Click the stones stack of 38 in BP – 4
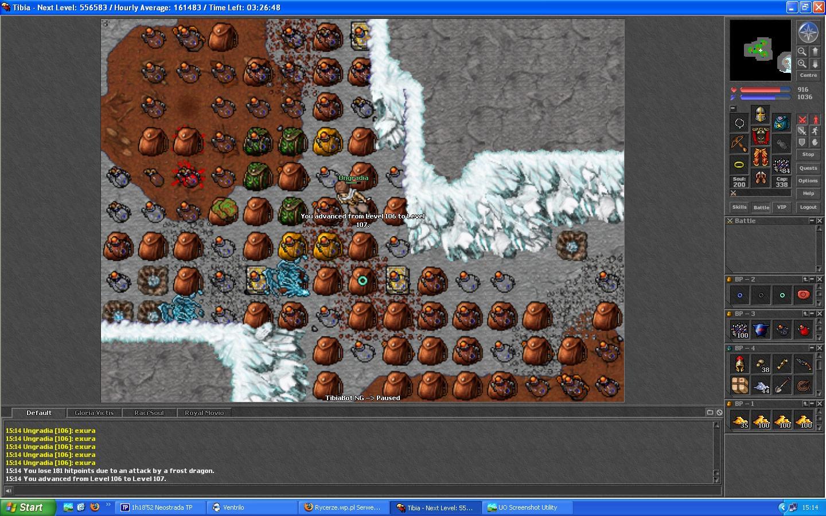 (x=761, y=363)
